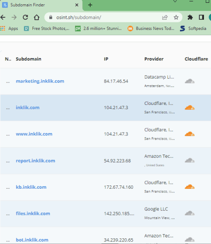Click Amazon Tec... provider in report.inklik.com row

[x=159, y=156]
